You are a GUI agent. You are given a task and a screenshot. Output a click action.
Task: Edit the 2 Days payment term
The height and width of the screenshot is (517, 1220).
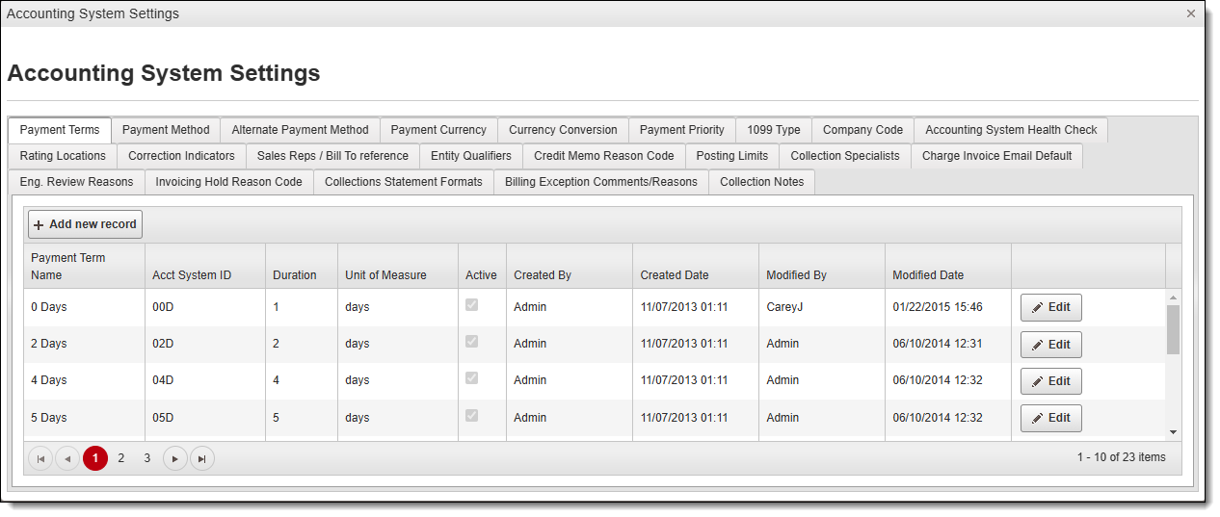[1050, 345]
